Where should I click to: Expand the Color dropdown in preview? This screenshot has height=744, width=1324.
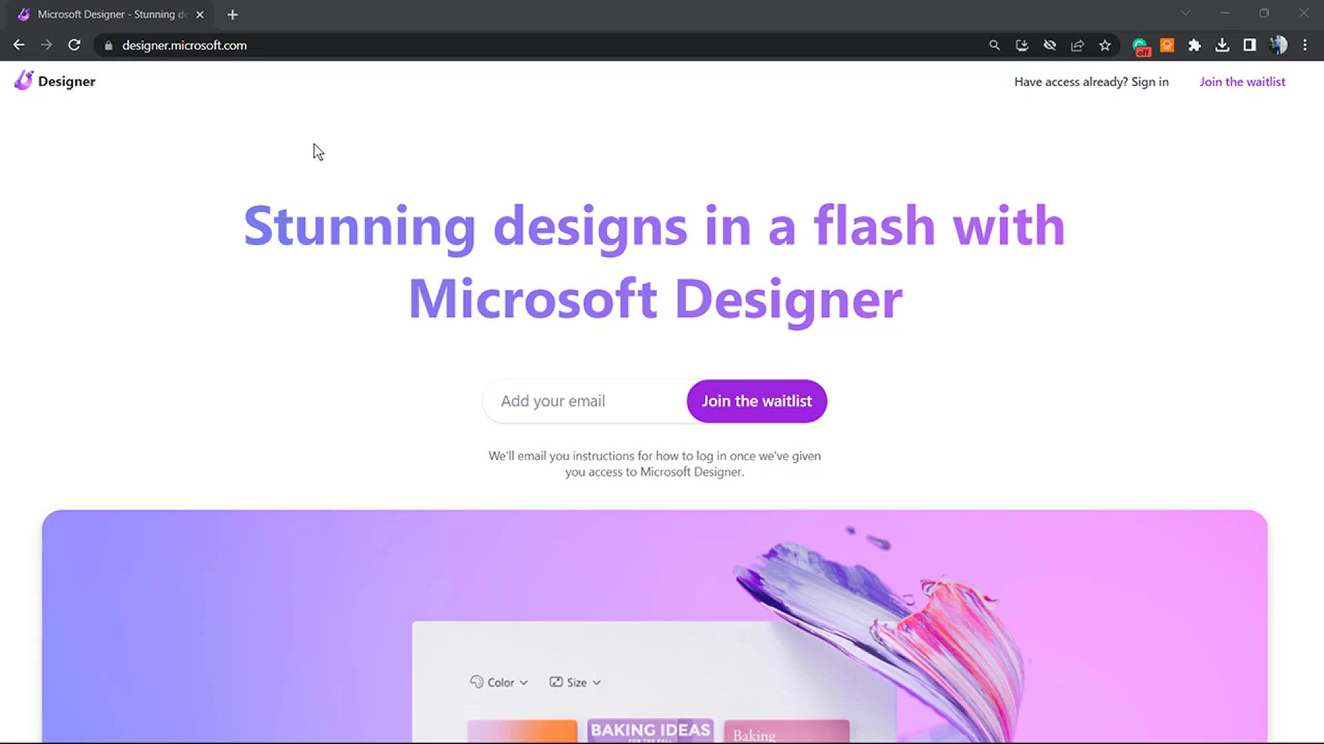pos(499,682)
